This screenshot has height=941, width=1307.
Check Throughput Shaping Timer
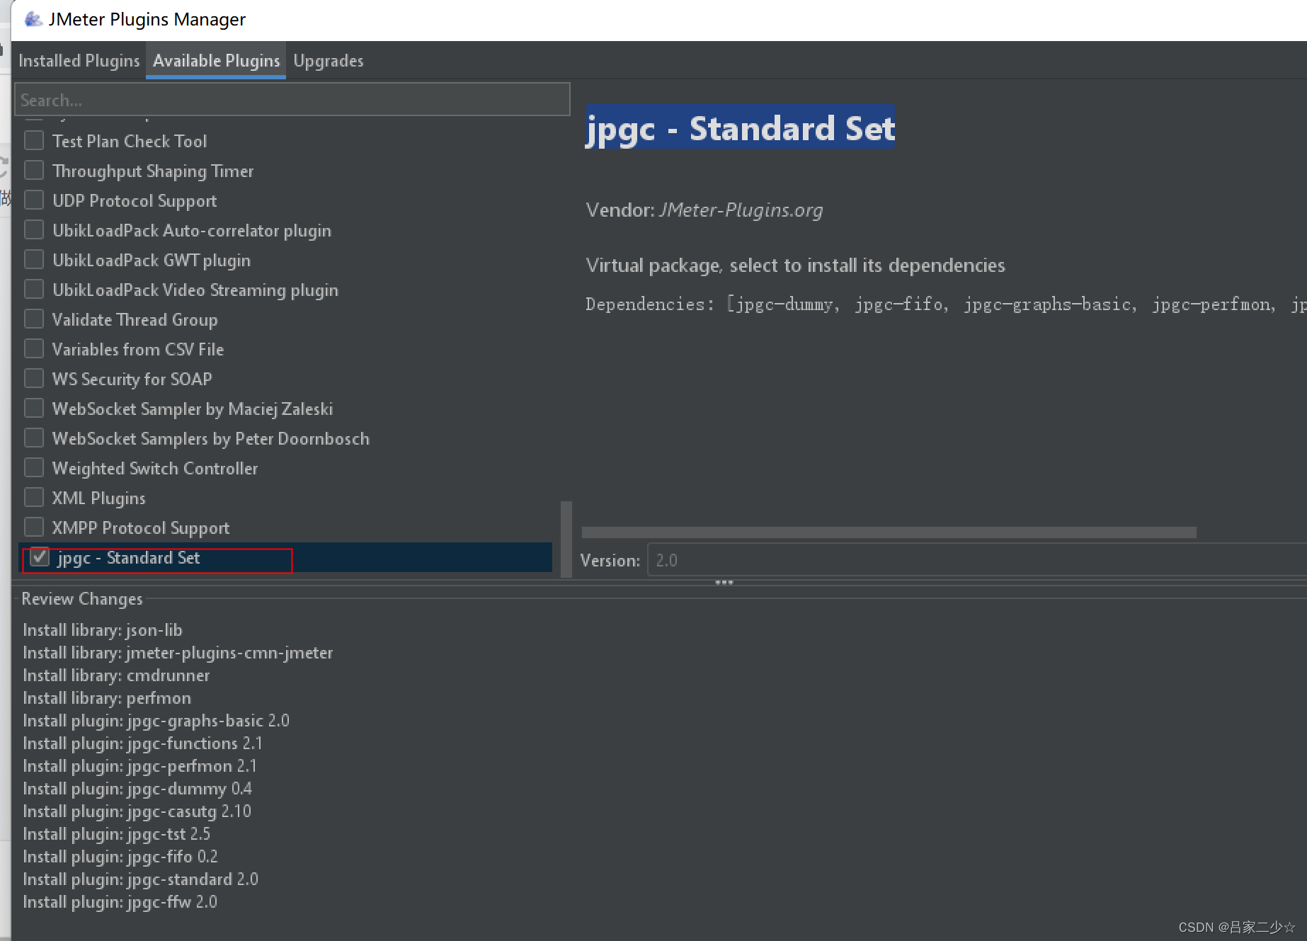33,170
